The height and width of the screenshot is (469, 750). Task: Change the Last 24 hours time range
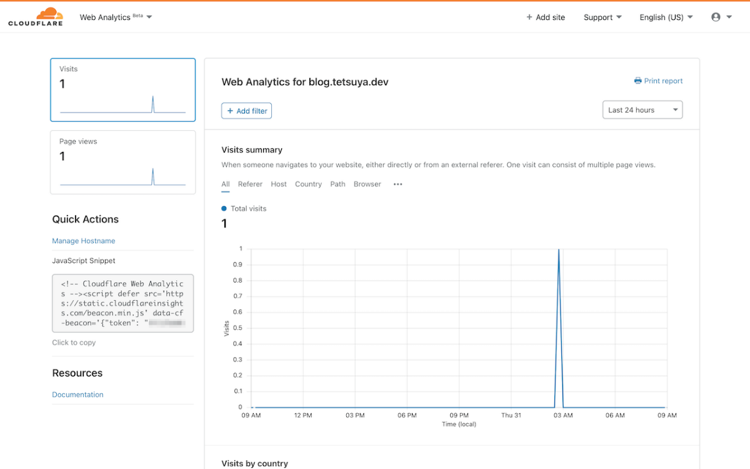pos(642,110)
